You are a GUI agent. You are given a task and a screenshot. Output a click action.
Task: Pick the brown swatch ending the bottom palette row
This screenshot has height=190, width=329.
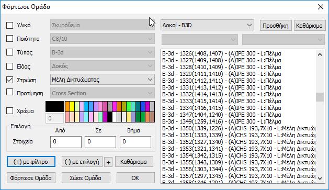point(152,117)
